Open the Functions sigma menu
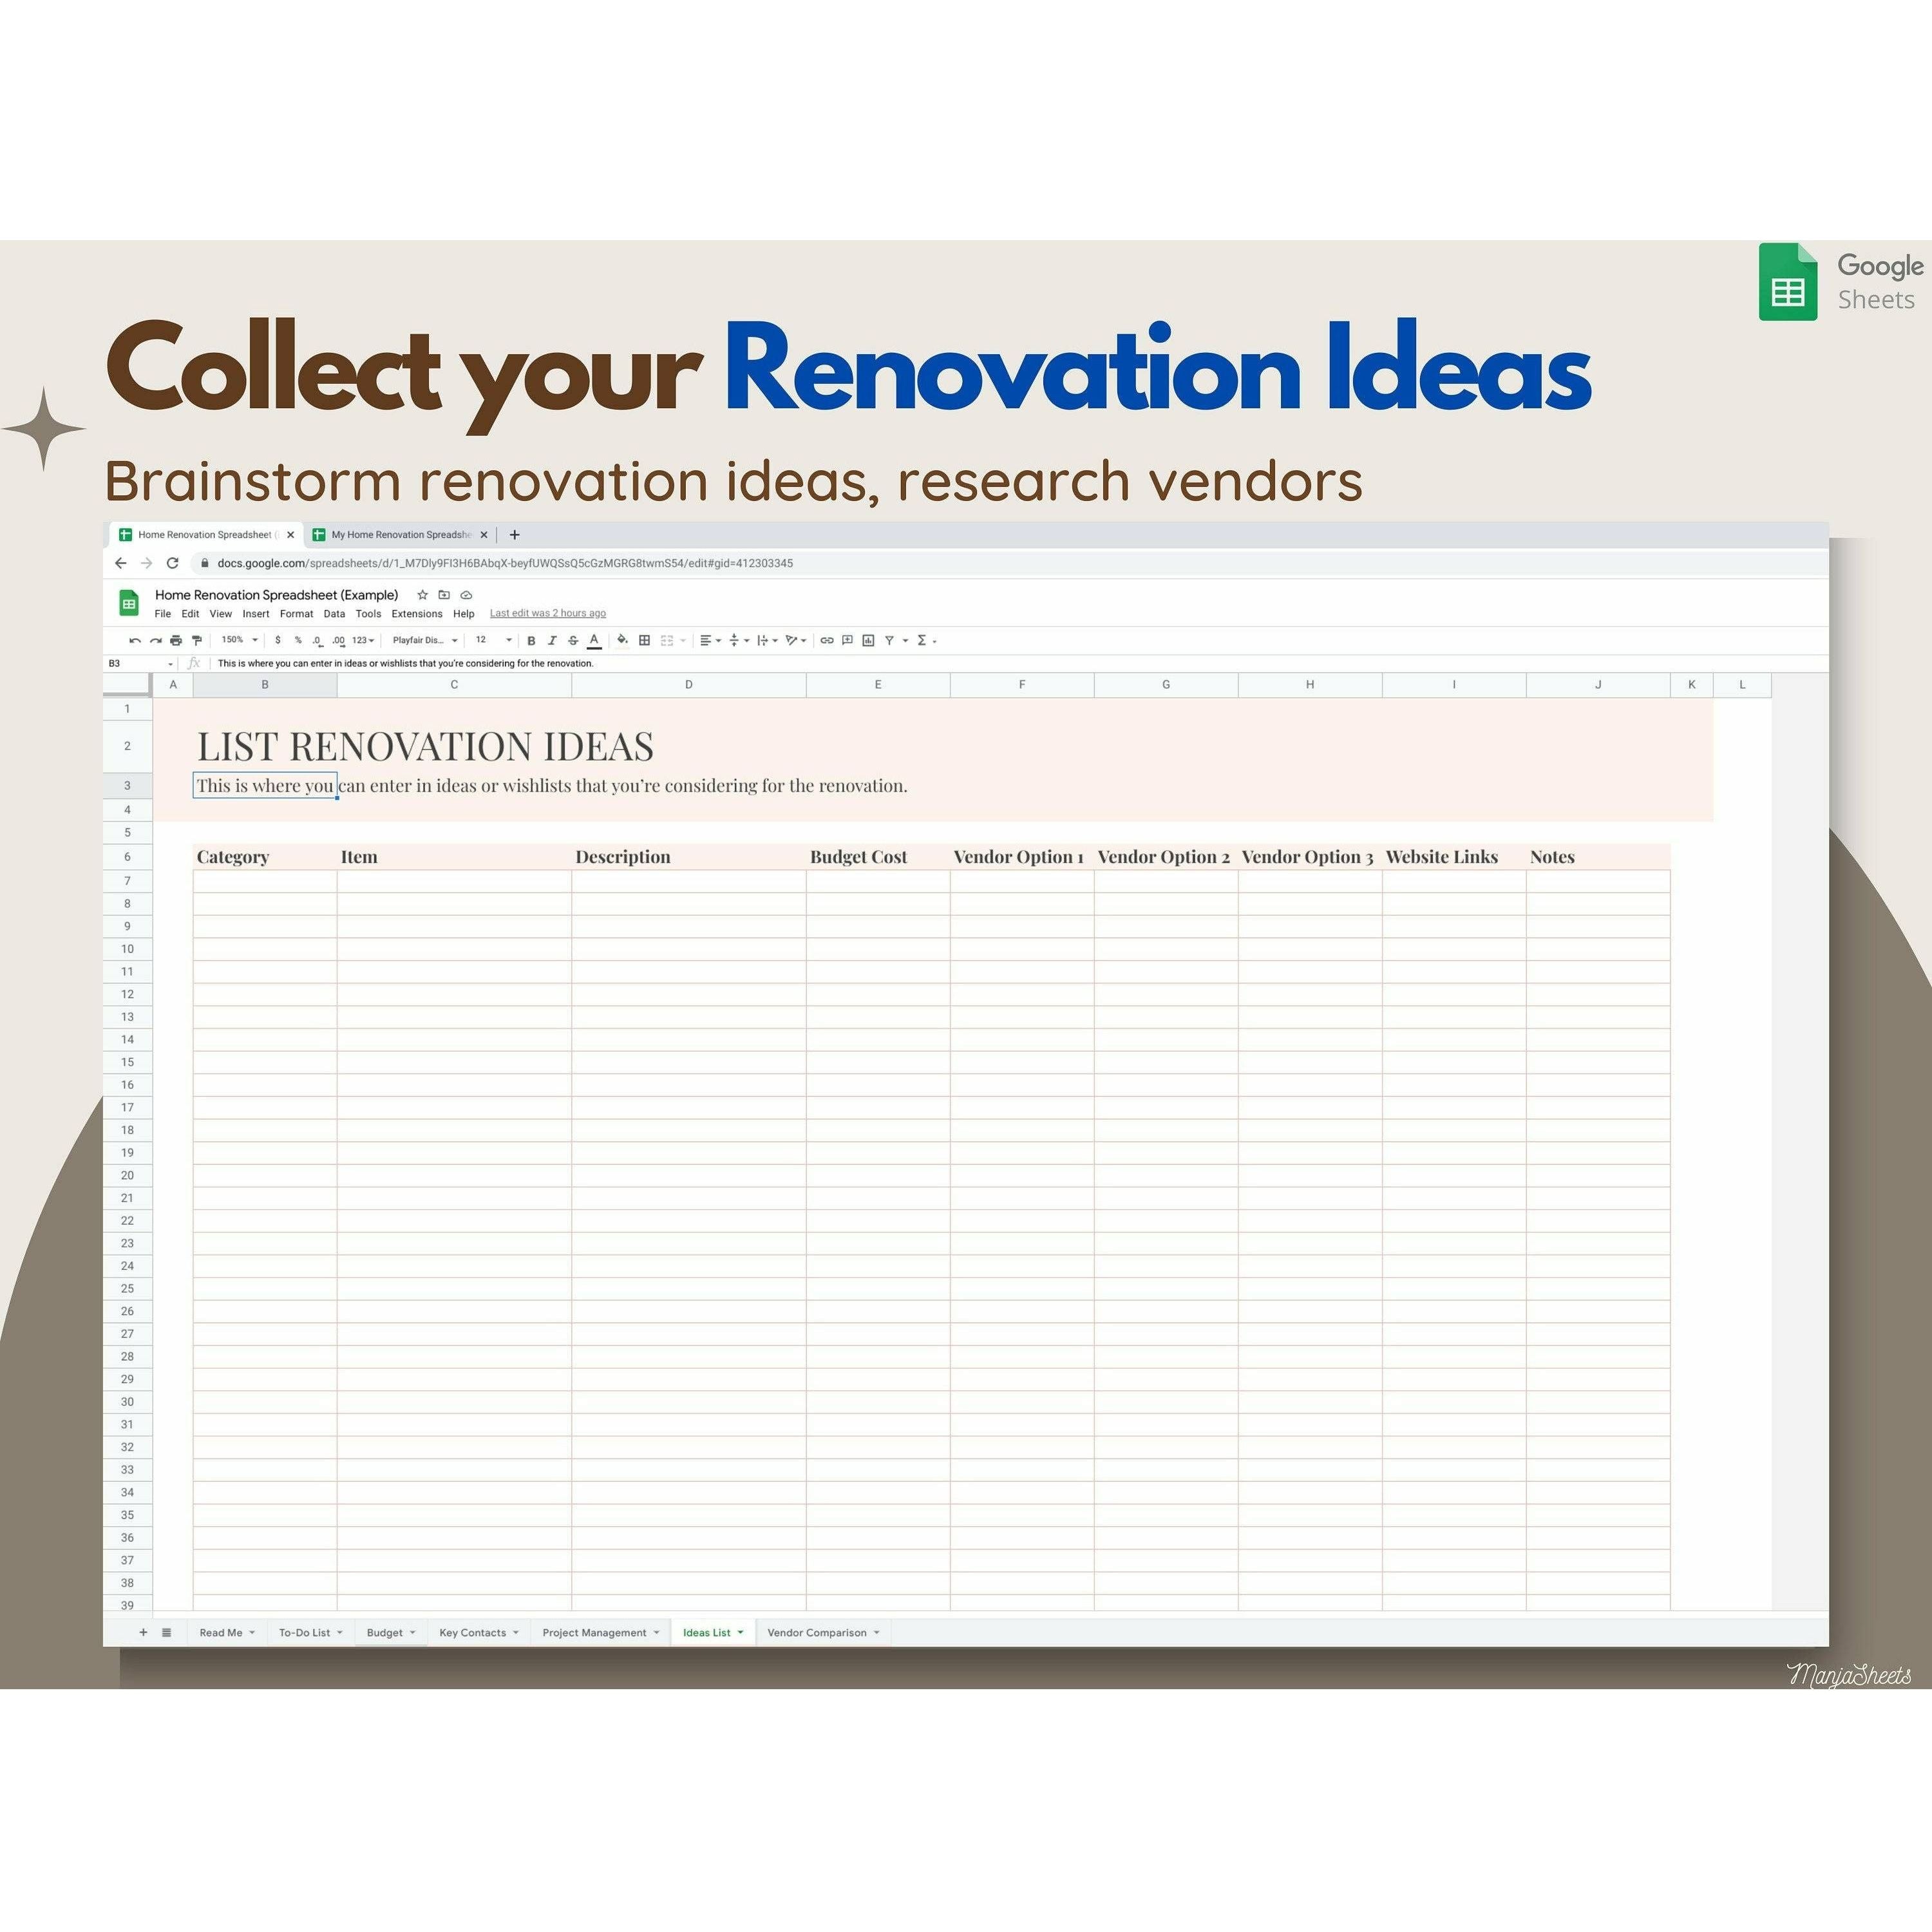 [926, 640]
